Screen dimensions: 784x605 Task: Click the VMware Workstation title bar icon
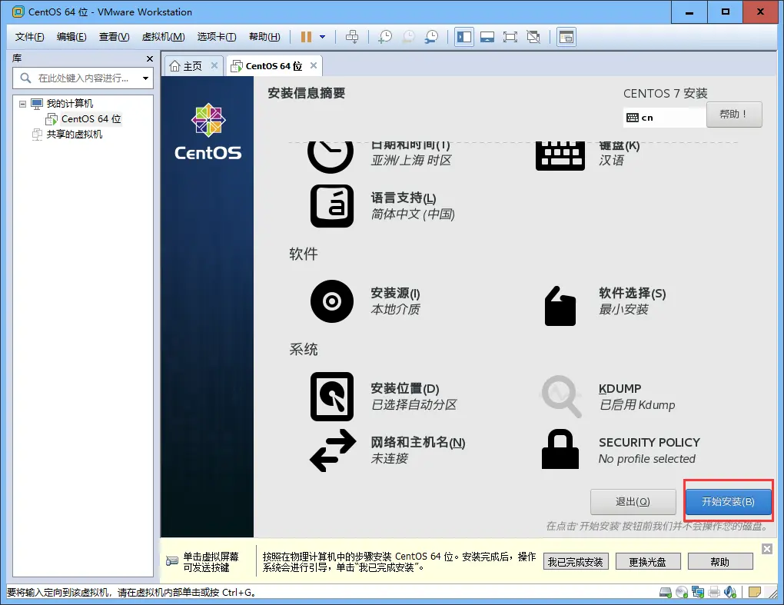click(18, 12)
